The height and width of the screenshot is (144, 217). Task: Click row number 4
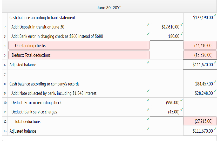(x=5, y=46)
